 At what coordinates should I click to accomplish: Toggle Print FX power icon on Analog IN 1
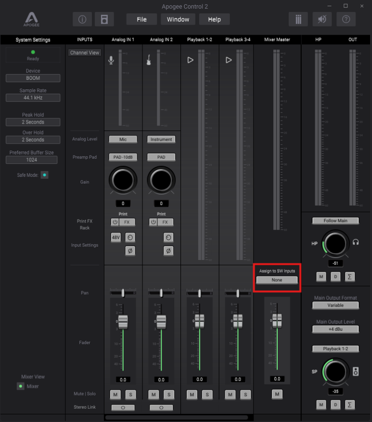(115, 222)
